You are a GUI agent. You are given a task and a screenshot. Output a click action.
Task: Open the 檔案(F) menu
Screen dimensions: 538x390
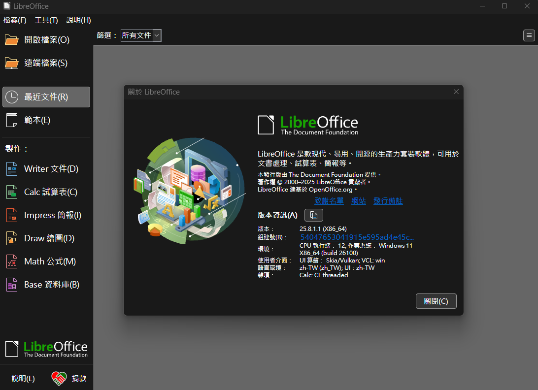coord(15,20)
